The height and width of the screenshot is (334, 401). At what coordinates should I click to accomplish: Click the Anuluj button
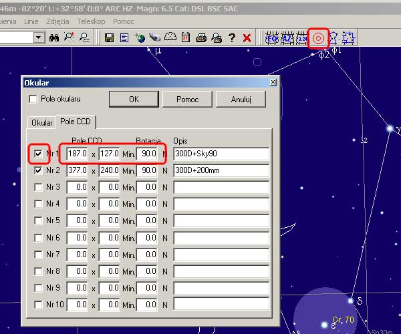(x=240, y=99)
